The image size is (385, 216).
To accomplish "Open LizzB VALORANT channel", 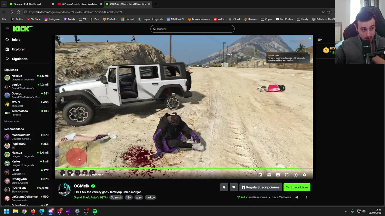I will pos(26,172).
